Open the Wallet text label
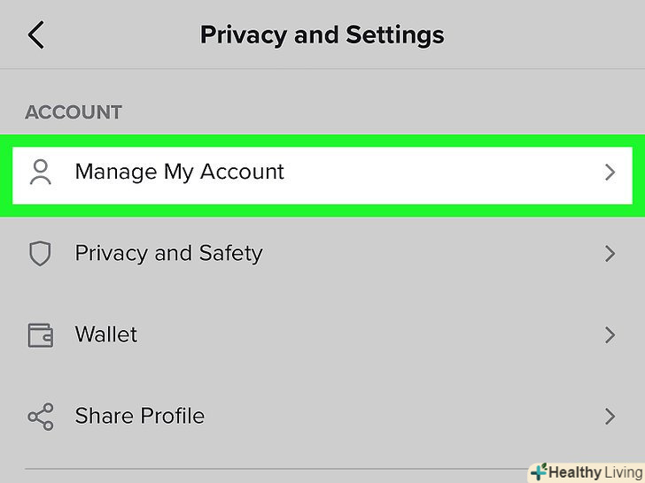 tap(106, 335)
